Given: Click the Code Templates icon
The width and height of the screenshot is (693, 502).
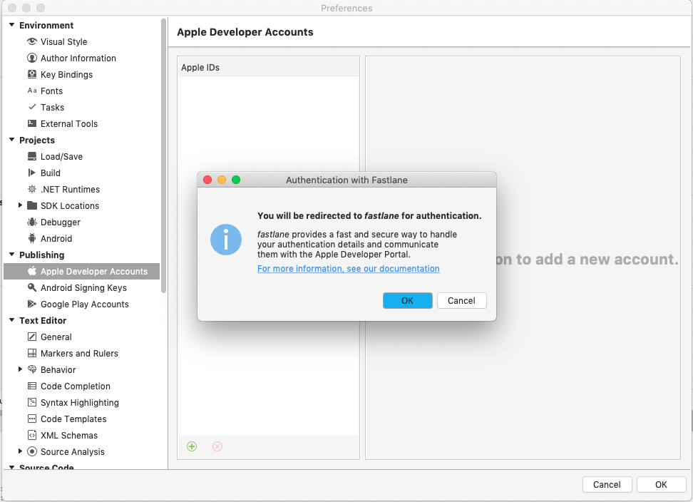Looking at the screenshot, I should tap(32, 419).
